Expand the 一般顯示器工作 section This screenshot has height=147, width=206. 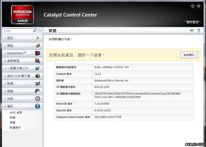[x=22, y=68]
